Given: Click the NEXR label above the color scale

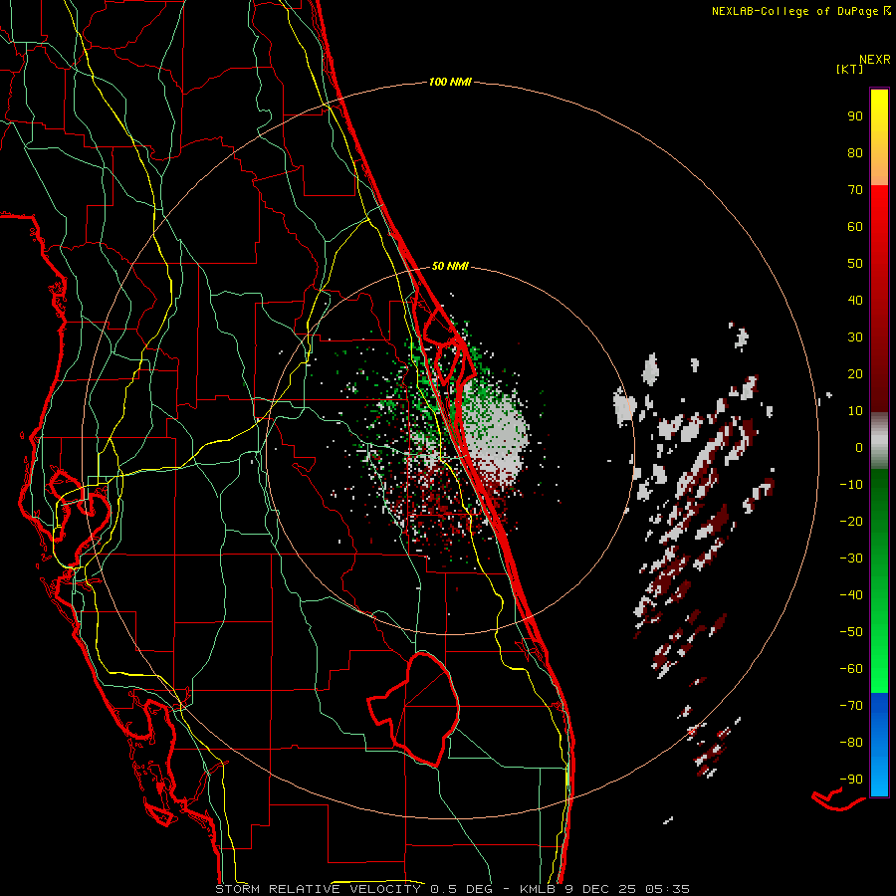Looking at the screenshot, I should (x=874, y=60).
